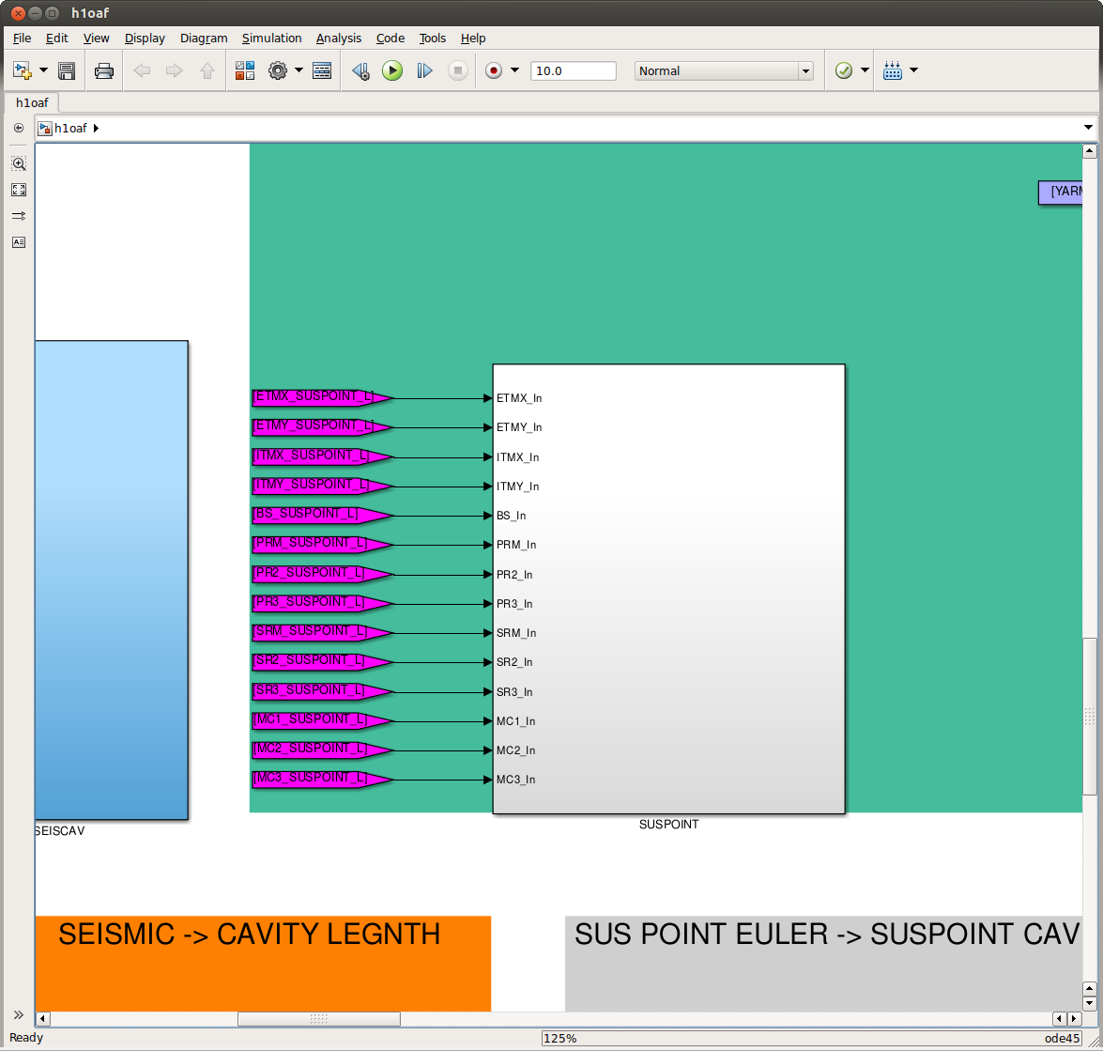This screenshot has width=1103, height=1051.
Task: Open the Tools menu
Action: (433, 38)
